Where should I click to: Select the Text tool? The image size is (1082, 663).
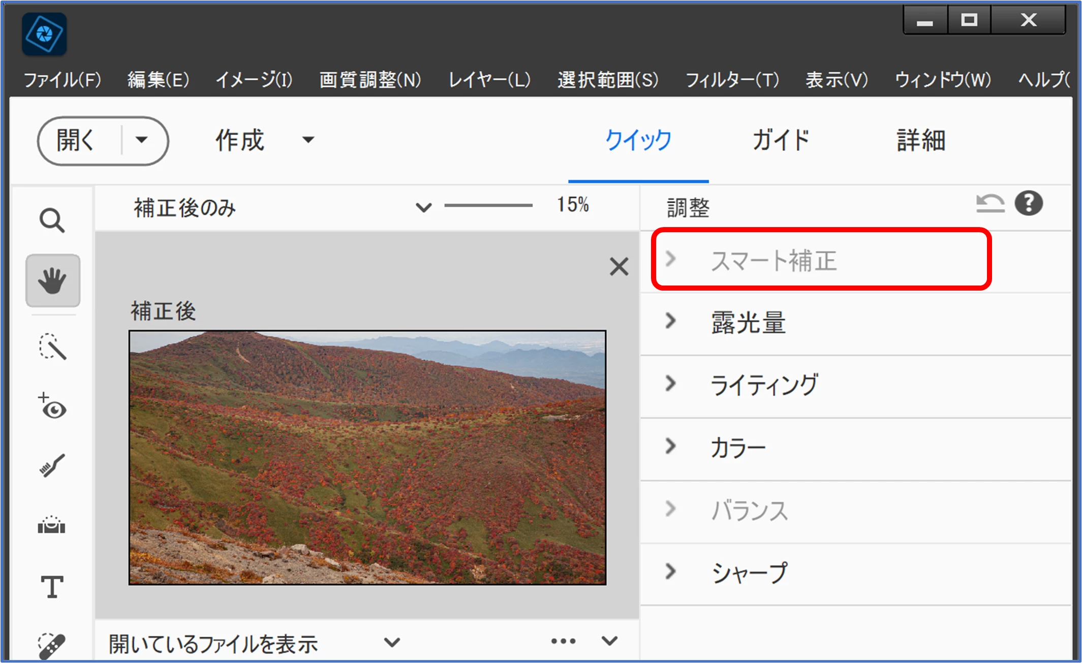(x=52, y=587)
